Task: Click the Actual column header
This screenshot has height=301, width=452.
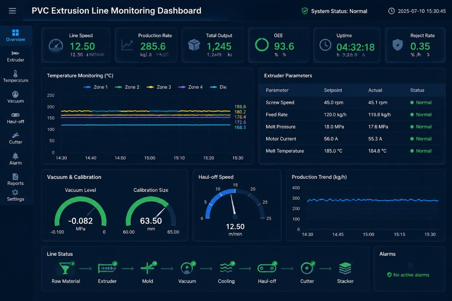Action: (x=375, y=90)
